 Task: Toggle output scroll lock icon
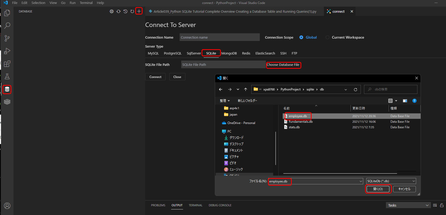click(442, 205)
